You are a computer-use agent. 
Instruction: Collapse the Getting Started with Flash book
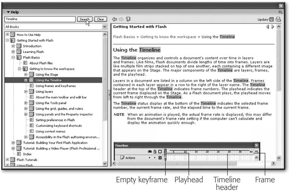click(7, 40)
